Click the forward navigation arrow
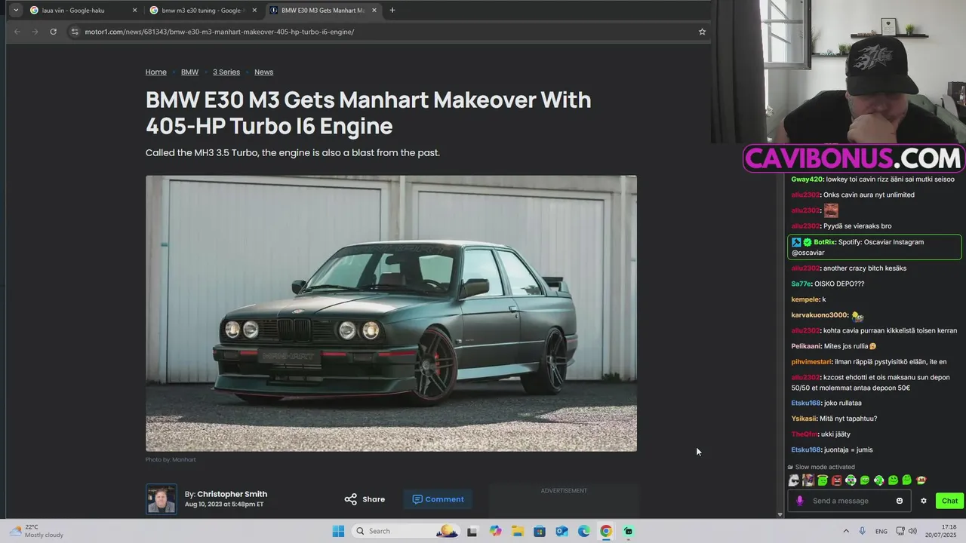The image size is (966, 543). click(x=35, y=32)
